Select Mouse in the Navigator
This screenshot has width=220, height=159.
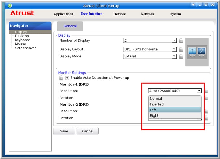(20, 44)
